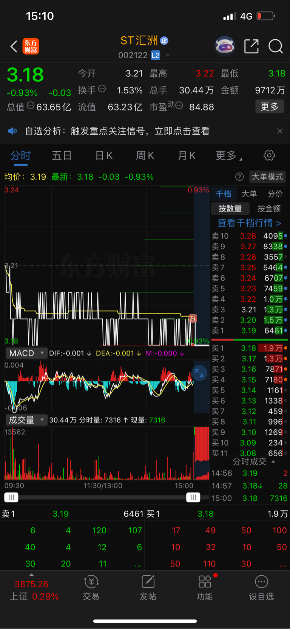Tap the 买1 3.18 queue header

pos(217,514)
